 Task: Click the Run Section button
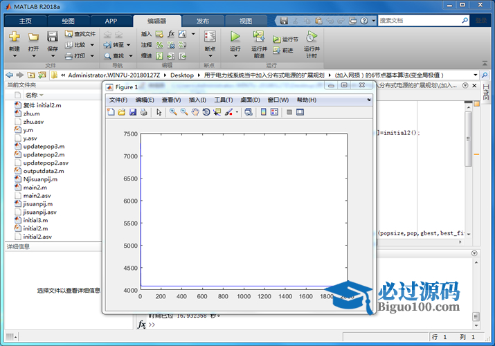[285, 39]
